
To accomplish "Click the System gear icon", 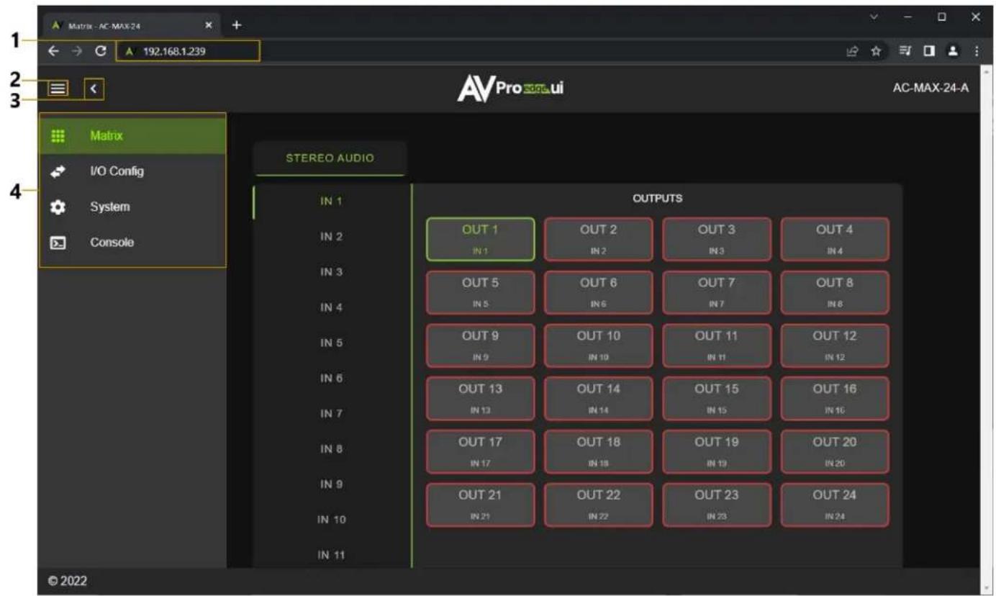I will tap(59, 207).
